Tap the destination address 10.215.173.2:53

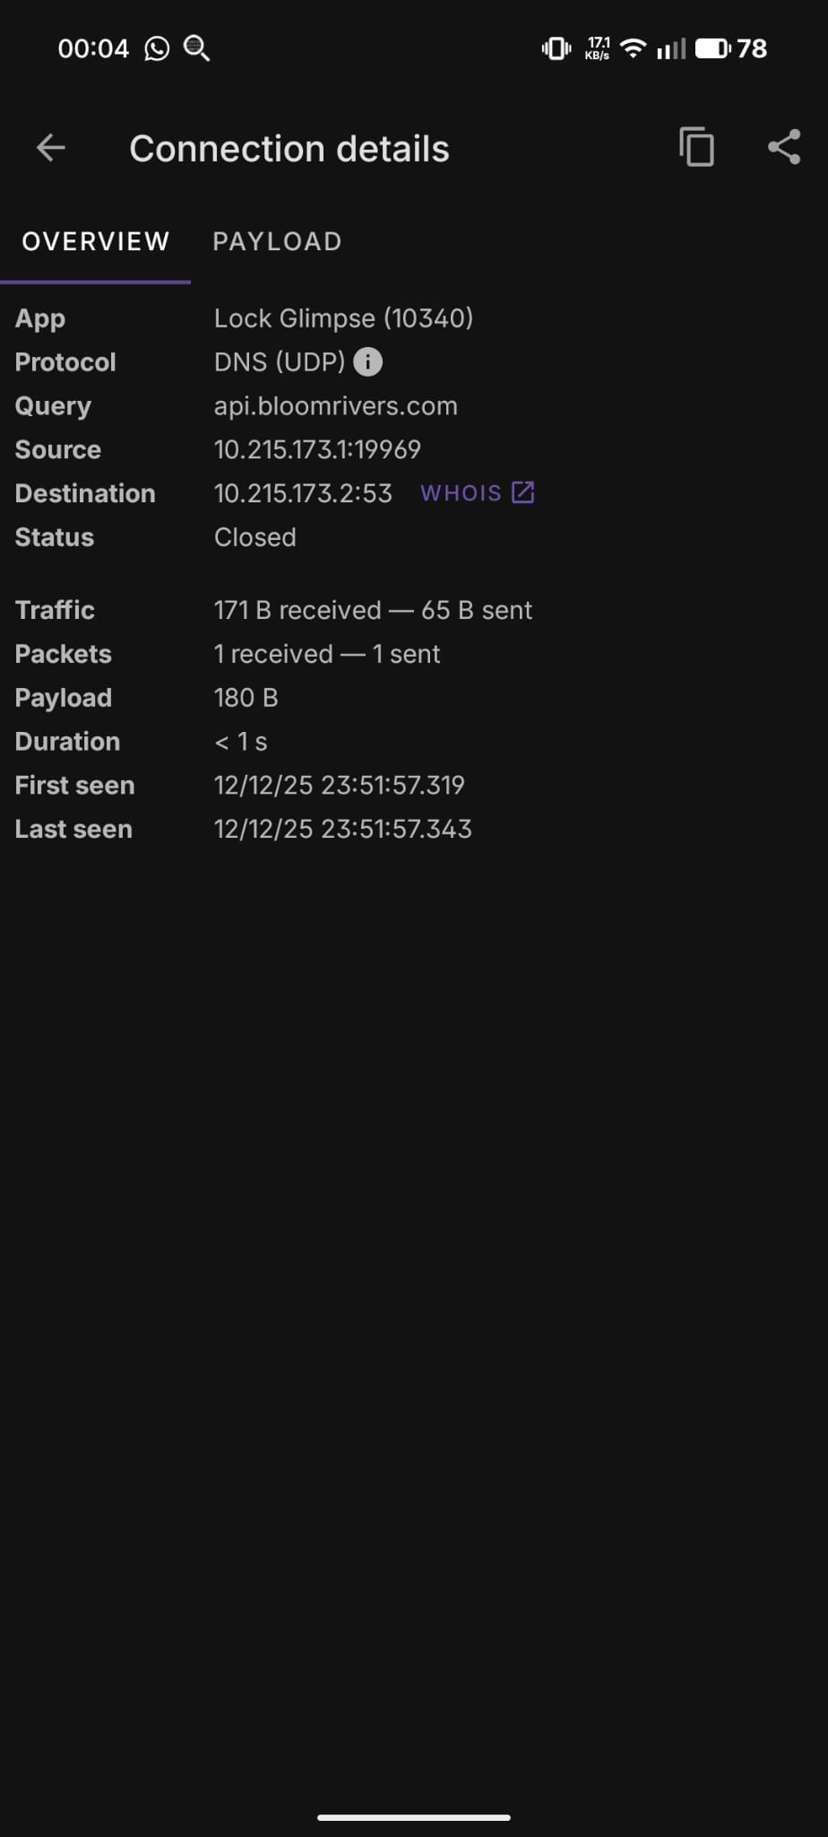tap(303, 492)
